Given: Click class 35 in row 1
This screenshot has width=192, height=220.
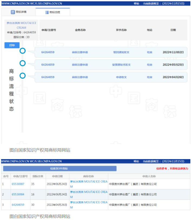Looking at the screenshot, I should (33, 184).
